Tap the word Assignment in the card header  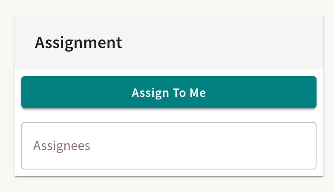tap(78, 42)
